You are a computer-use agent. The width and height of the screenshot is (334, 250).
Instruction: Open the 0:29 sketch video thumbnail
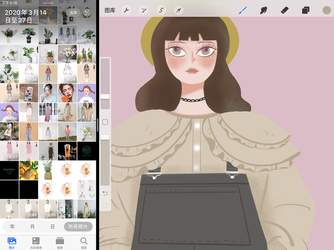pyautogui.click(x=67, y=74)
